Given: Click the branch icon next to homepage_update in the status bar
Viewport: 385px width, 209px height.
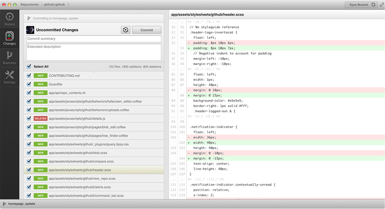Looking at the screenshot, I should click(4, 204).
